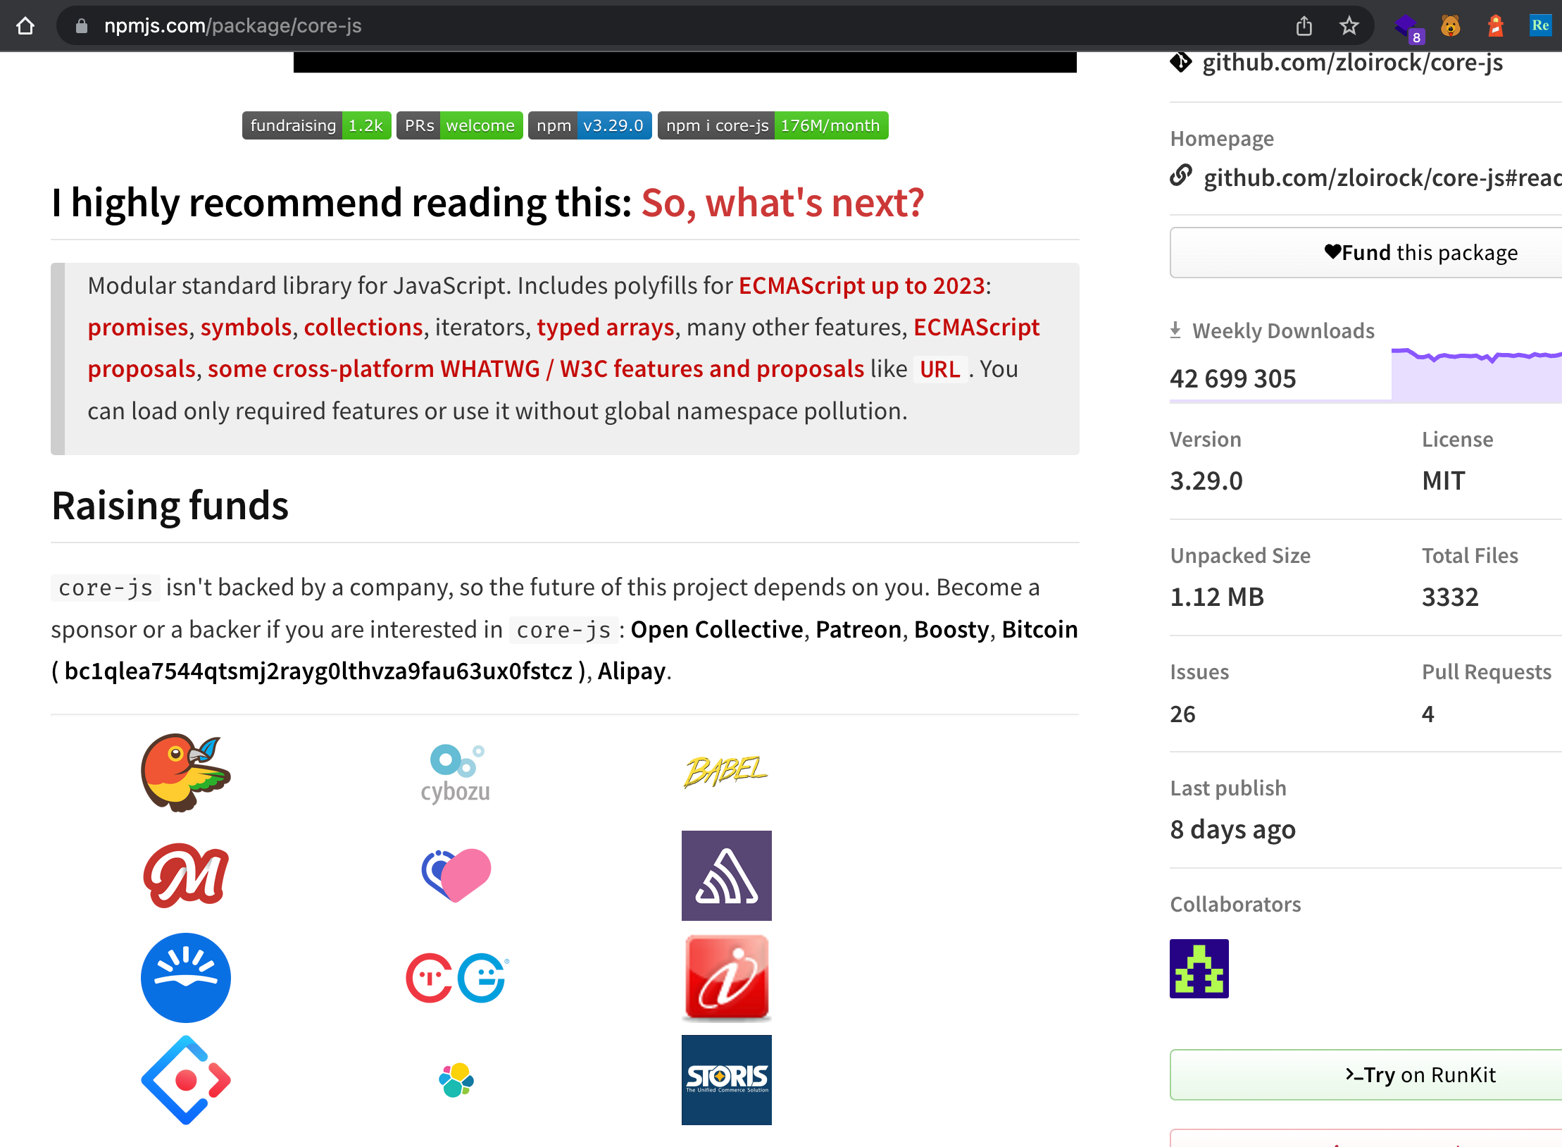Click the STORIS sponsor logo
The height and width of the screenshot is (1147, 1562).
[x=726, y=1080]
